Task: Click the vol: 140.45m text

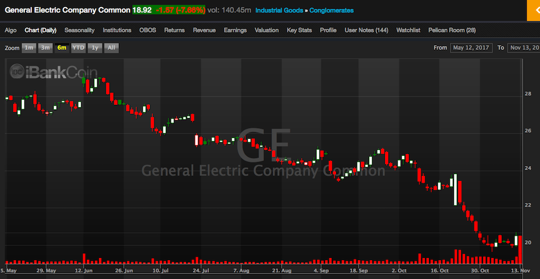Action: (229, 11)
